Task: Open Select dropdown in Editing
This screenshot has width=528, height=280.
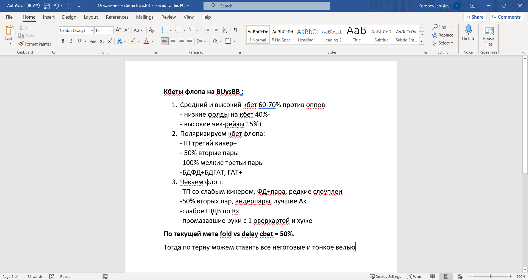Action: 443,43
